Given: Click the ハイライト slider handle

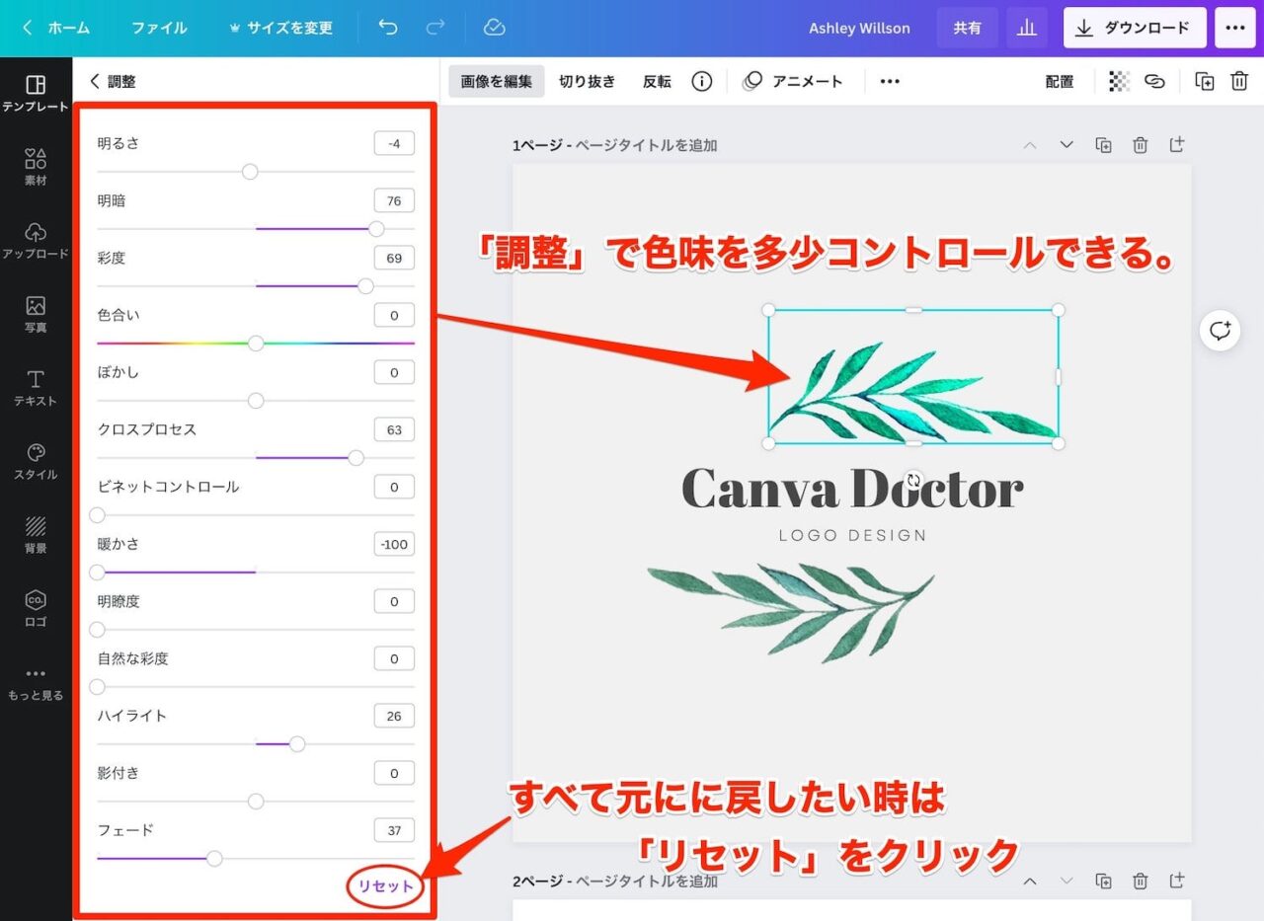Looking at the screenshot, I should pos(297,744).
